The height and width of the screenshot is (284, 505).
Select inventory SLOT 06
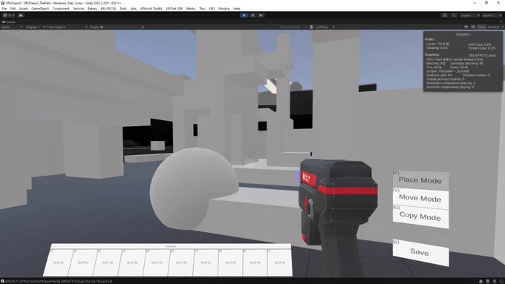(x=181, y=262)
